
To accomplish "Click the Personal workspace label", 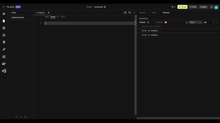I will click(x=10, y=7).
